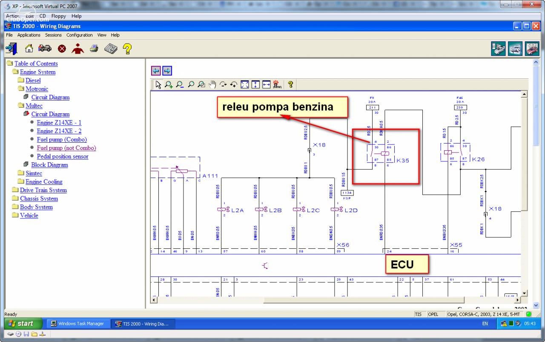The width and height of the screenshot is (545, 342).
Task: Open the Table of Contents link
Action: pyautogui.click(x=36, y=63)
